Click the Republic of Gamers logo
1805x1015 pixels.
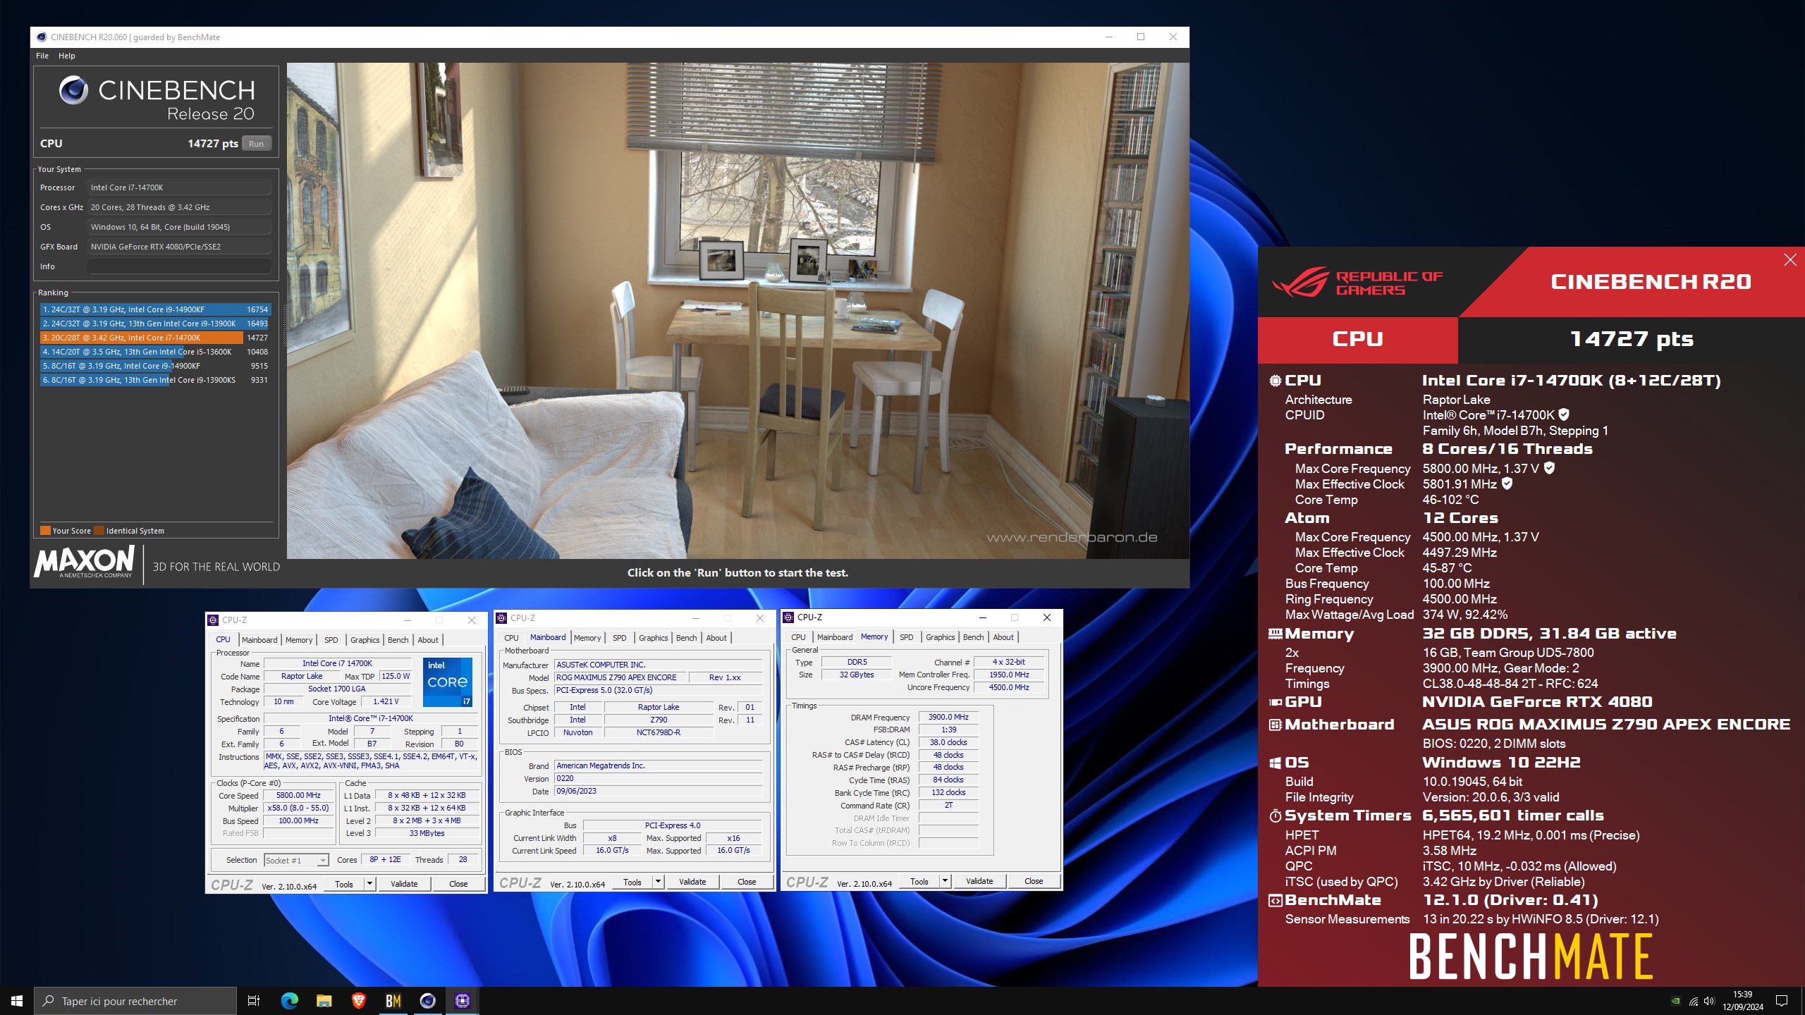(x=1357, y=283)
